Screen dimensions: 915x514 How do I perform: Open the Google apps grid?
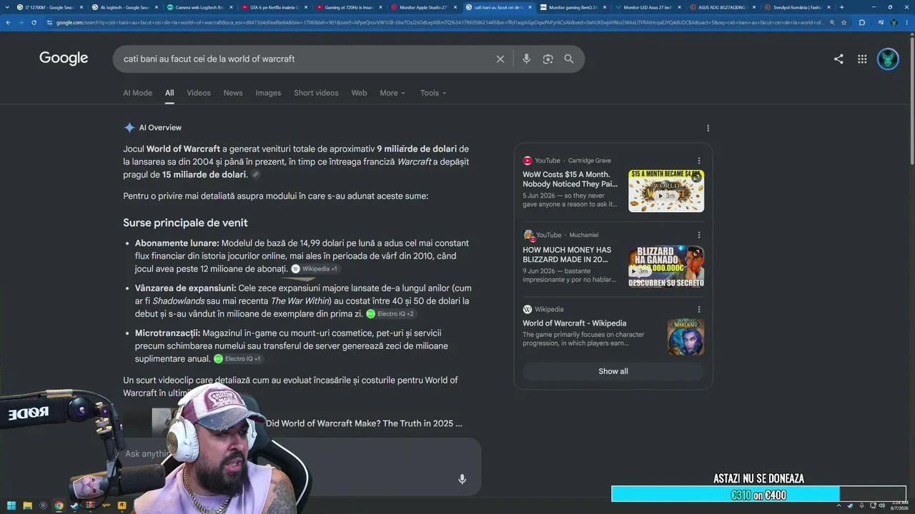click(862, 59)
